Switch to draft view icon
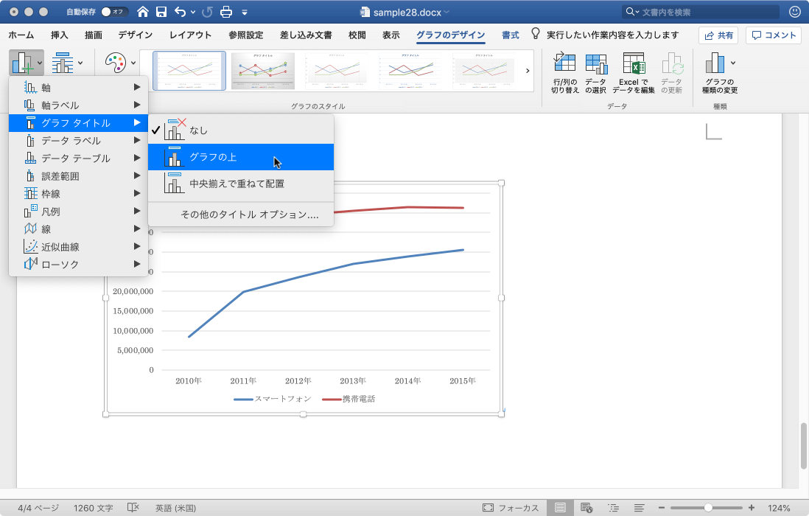Screen dimensions: 809x516 tap(640, 508)
